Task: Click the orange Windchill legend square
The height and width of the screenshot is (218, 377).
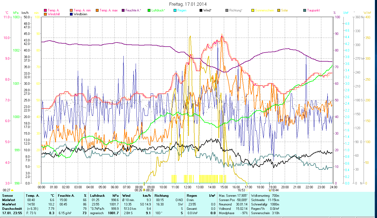Action: [45, 14]
